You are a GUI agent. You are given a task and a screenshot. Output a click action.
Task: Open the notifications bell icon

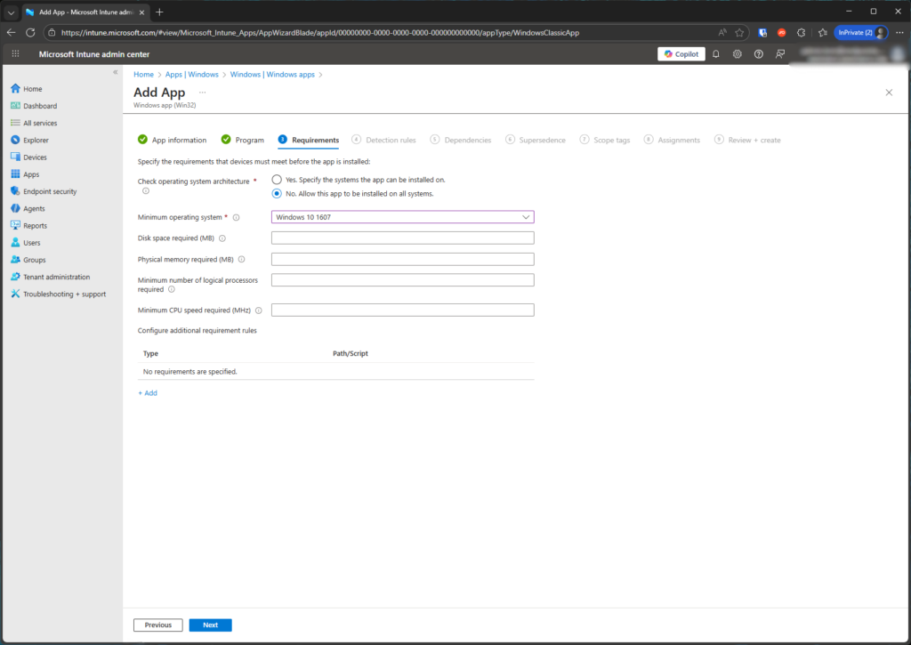pos(716,54)
